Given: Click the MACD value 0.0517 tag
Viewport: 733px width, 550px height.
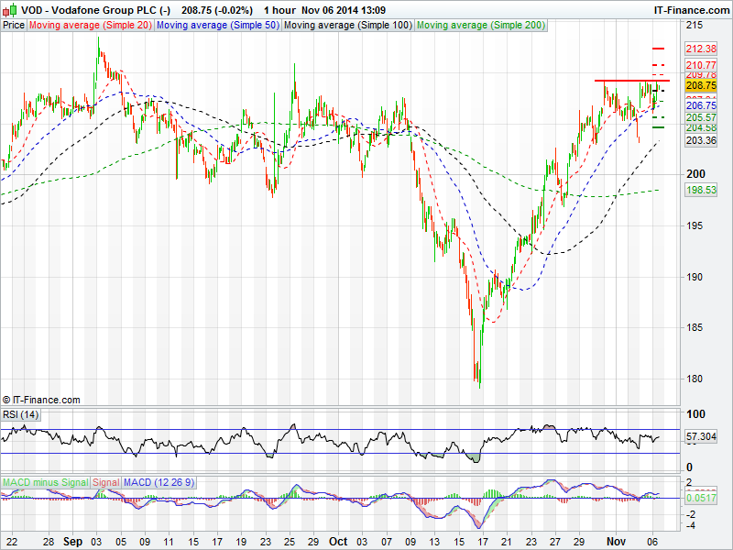Looking at the screenshot, I should point(702,496).
